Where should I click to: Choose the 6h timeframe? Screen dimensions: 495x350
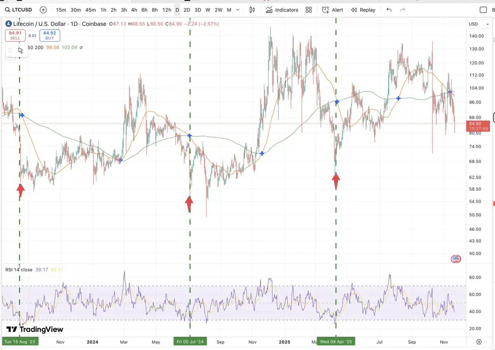pyautogui.click(x=144, y=10)
